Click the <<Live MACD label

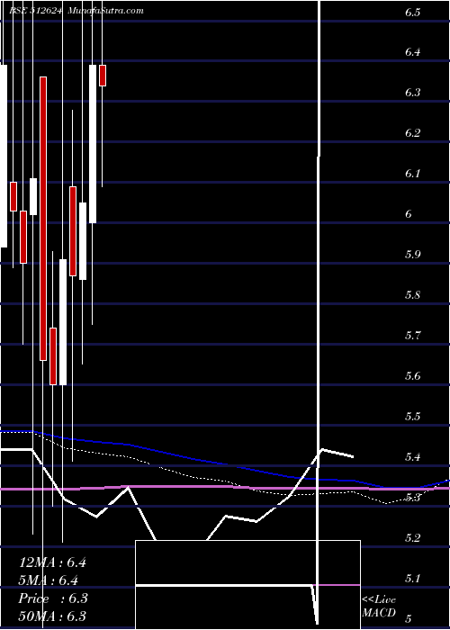(379, 607)
